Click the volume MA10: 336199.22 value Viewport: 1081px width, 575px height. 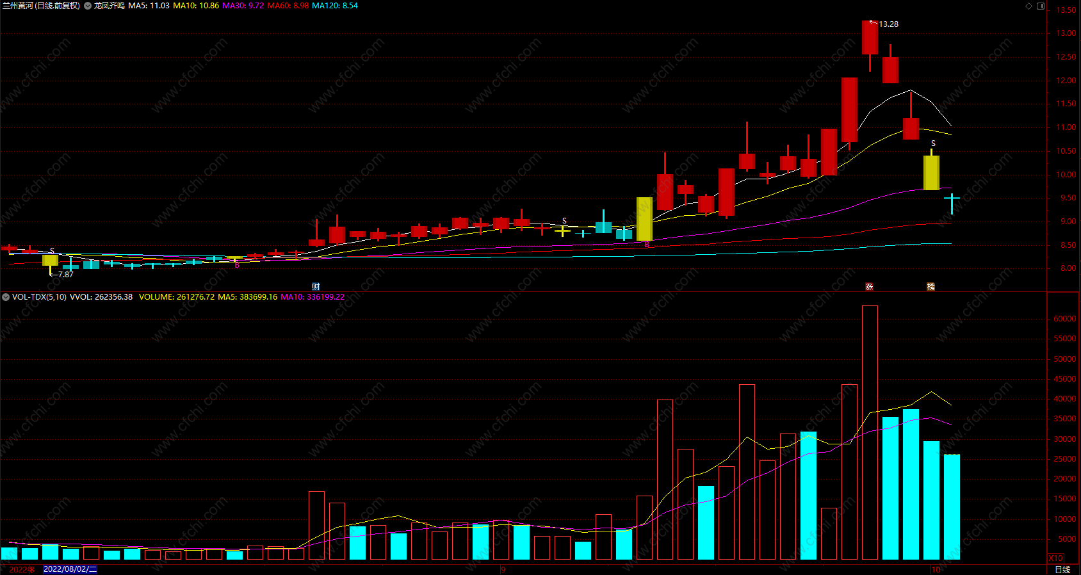click(x=313, y=297)
